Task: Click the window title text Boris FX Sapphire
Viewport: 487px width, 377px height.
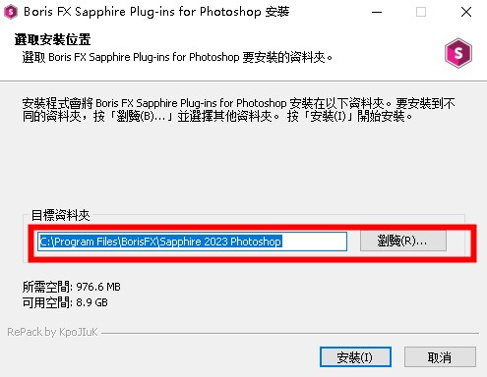Action: tap(156, 12)
